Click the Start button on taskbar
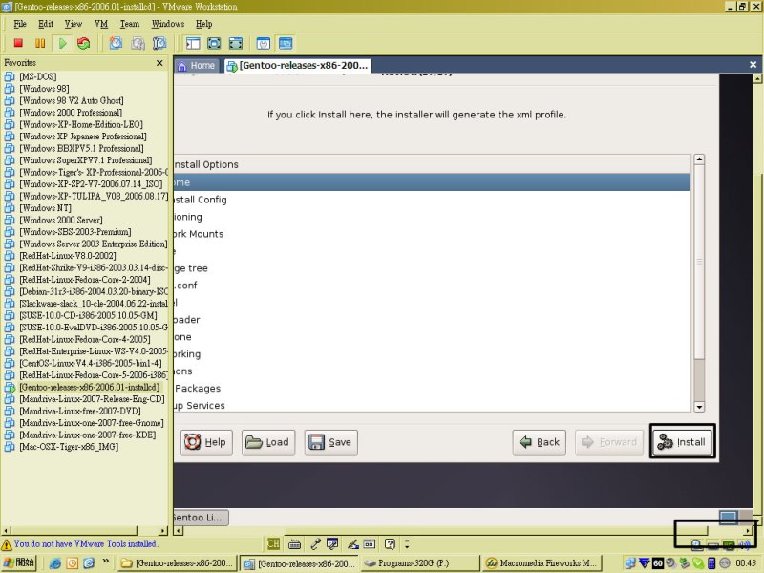Viewport: 764px width, 573px height. pos(18,562)
